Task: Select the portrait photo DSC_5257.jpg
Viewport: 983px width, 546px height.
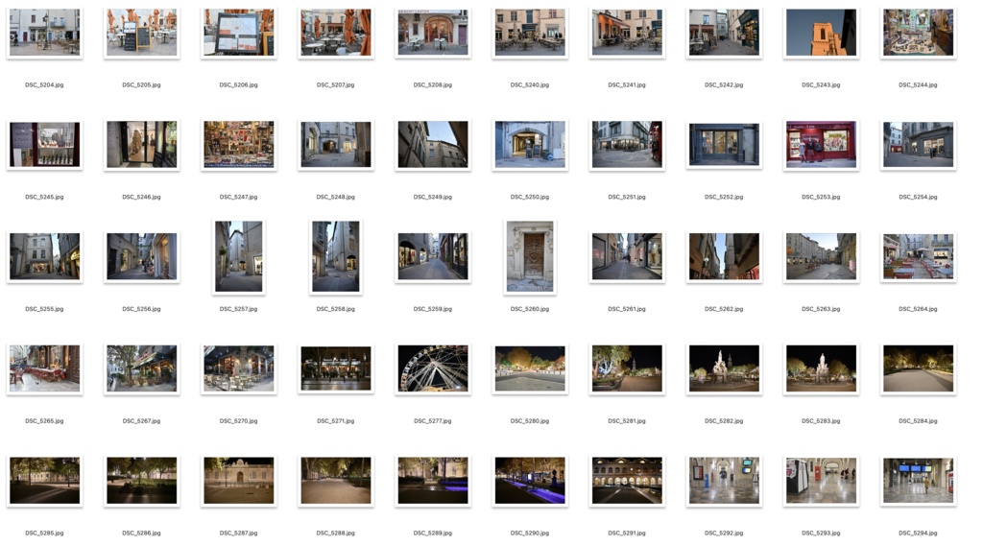Action: tap(239, 256)
